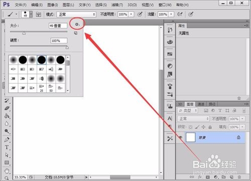251x181 pixels.
Task: Toggle lock all padlock icon
Action: [x=210, y=127]
